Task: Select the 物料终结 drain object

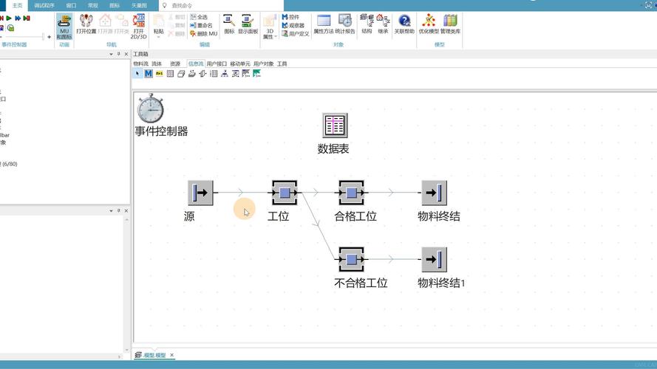Action: (435, 193)
